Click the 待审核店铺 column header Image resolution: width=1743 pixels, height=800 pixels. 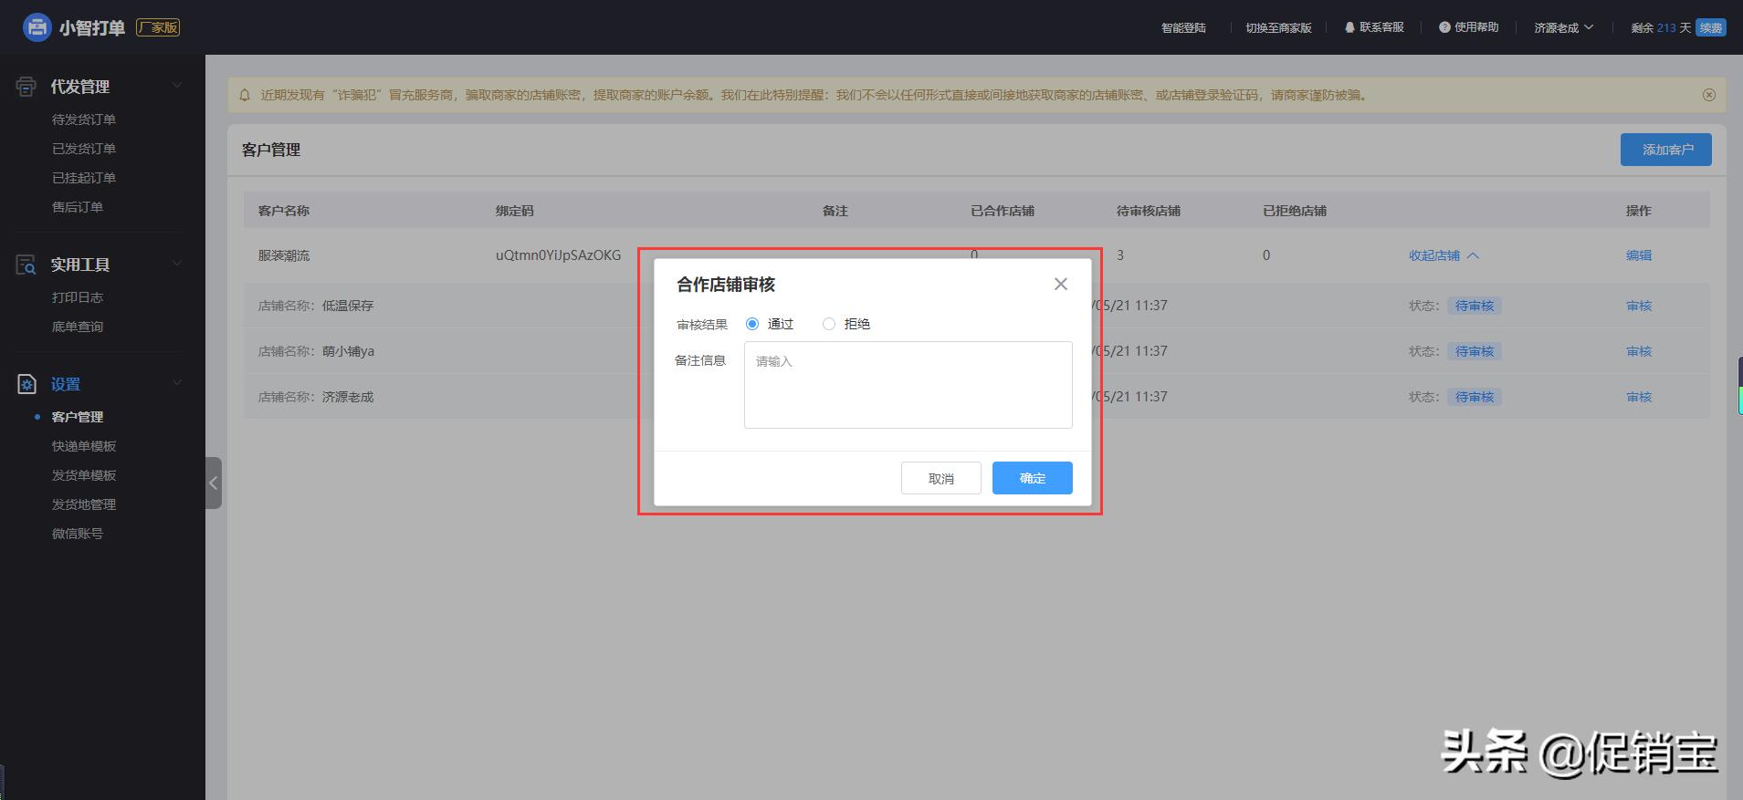click(x=1149, y=211)
